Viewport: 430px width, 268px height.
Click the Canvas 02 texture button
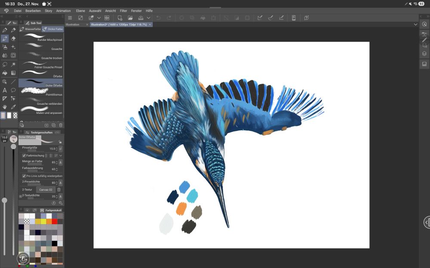click(46, 189)
